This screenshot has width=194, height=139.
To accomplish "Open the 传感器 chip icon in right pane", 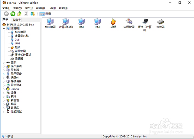I will tap(160, 23).
